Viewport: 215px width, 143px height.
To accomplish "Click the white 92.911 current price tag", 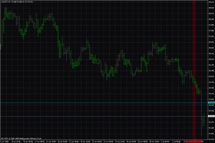I will 211,116.
